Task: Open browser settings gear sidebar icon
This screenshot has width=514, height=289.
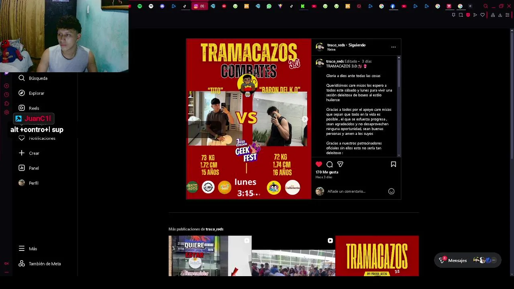Action: pos(6,112)
